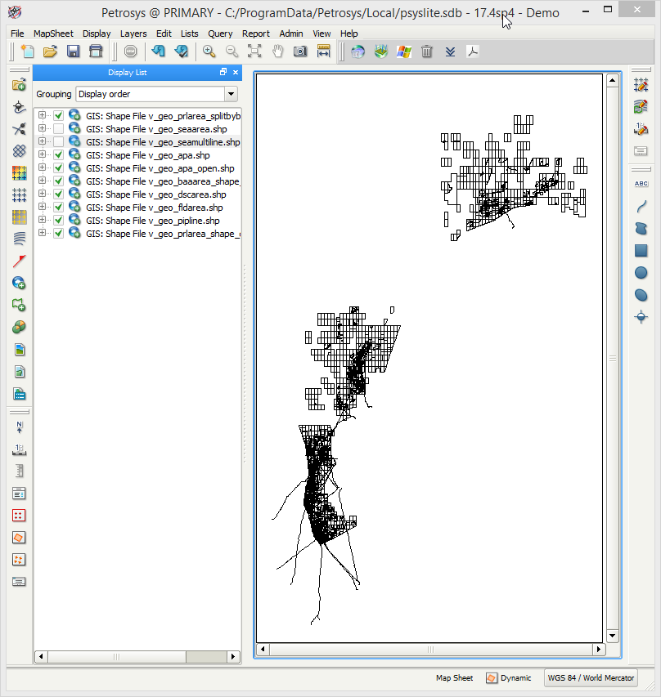Click the camera snapshot icon
661x697 pixels.
tap(300, 51)
